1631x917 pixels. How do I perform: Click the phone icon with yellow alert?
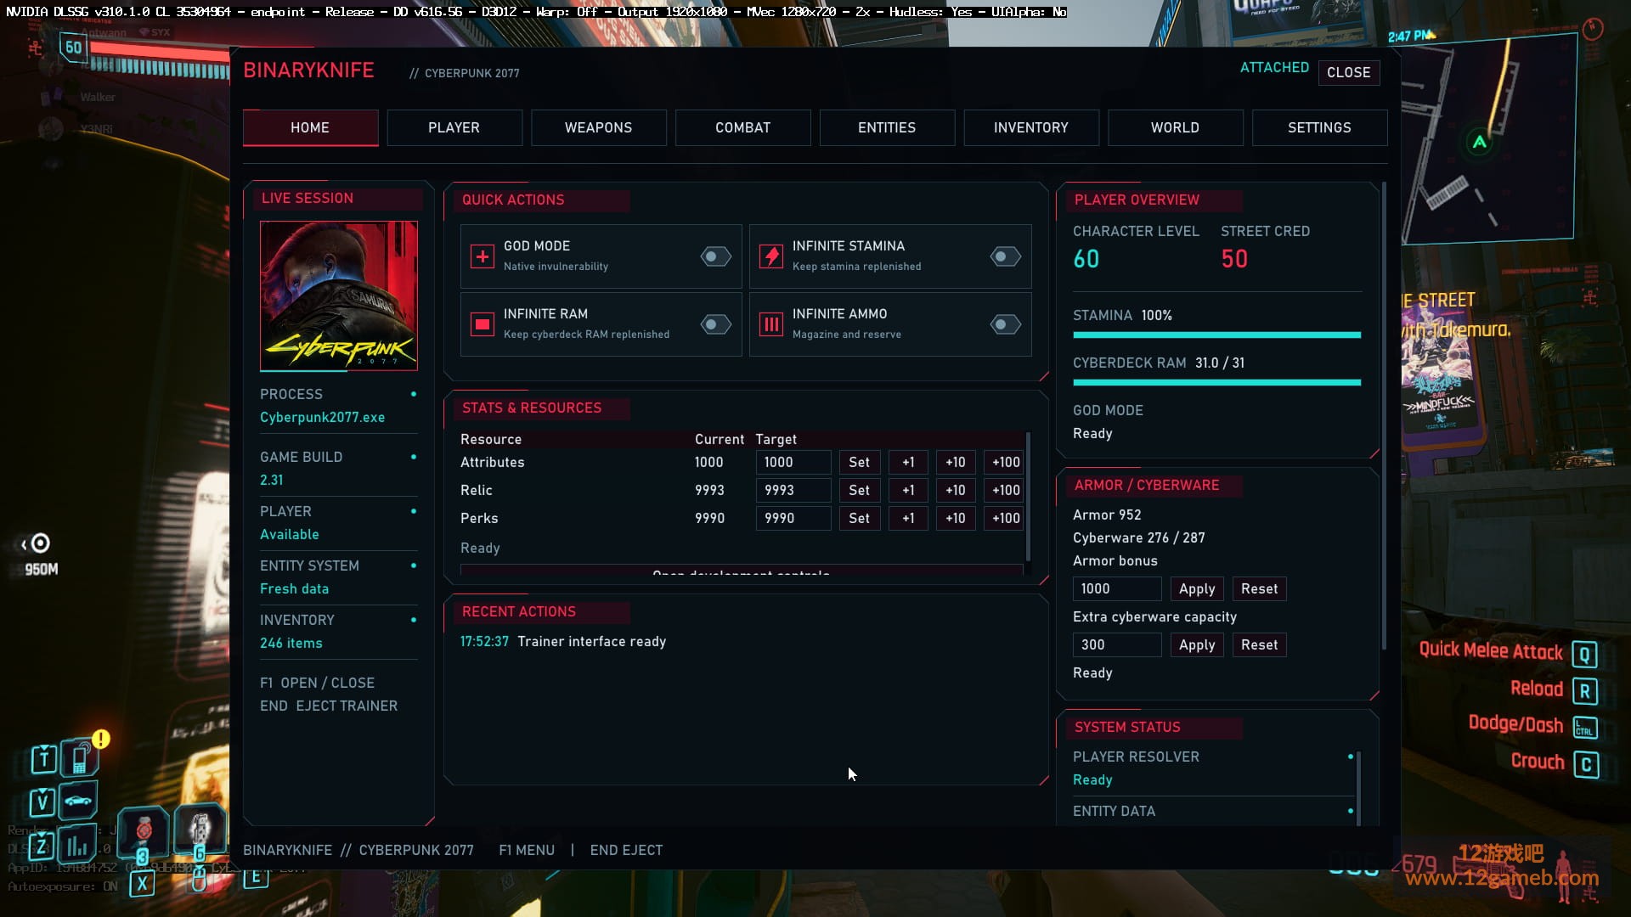80,757
